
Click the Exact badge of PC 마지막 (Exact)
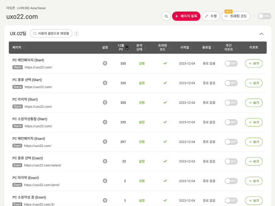[x=17, y=185]
